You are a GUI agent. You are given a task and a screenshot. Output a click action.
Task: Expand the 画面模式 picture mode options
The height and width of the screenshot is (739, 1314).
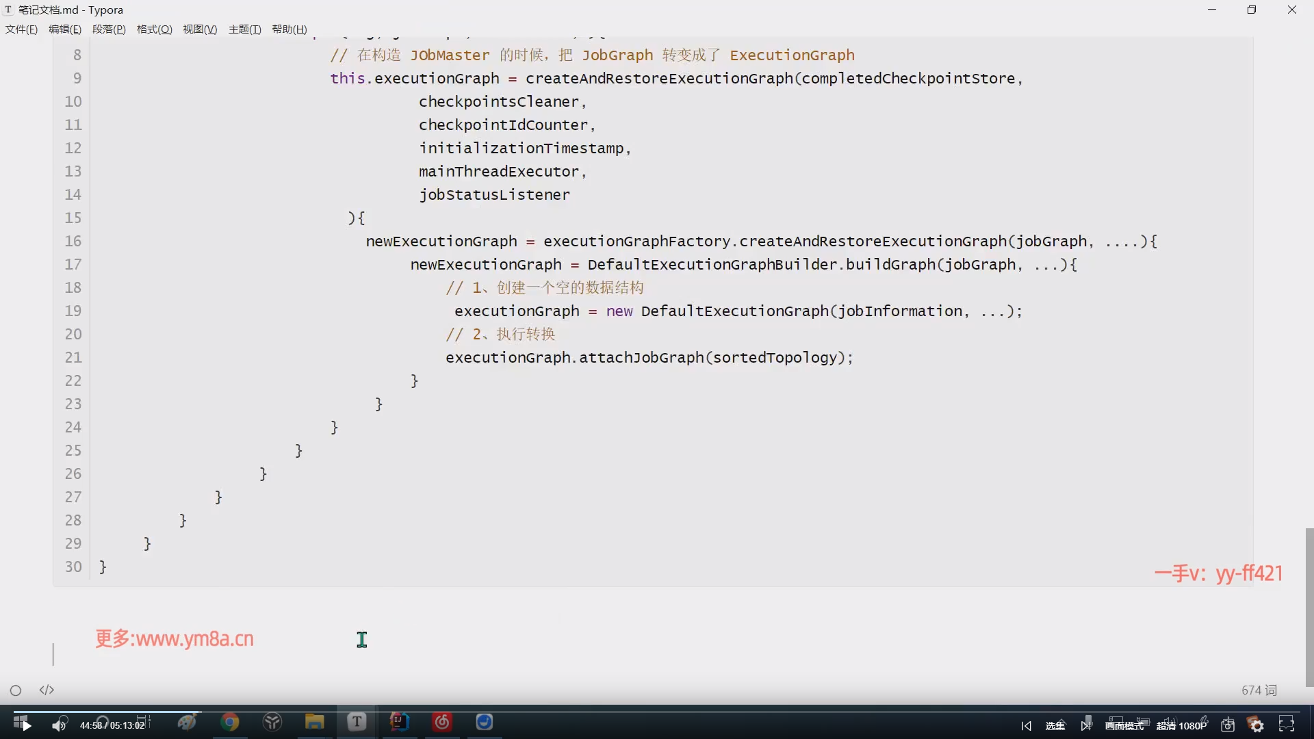(1124, 726)
